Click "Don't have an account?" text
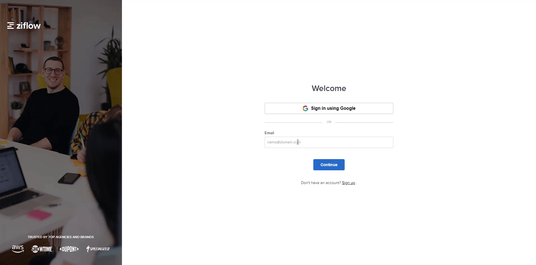536x265 pixels. [321, 183]
